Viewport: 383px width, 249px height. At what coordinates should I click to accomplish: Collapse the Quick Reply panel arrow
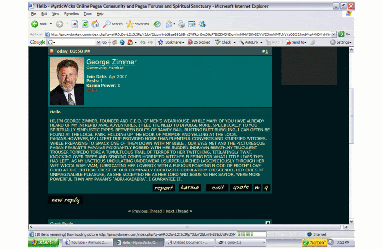click(x=268, y=223)
